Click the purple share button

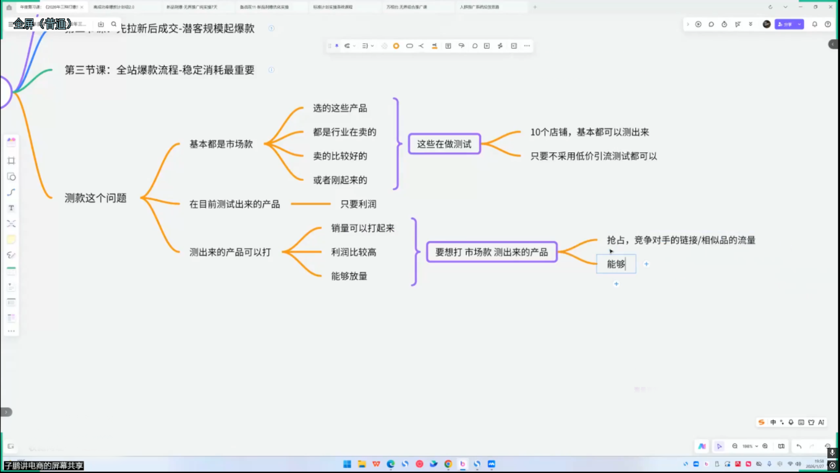[785, 24]
